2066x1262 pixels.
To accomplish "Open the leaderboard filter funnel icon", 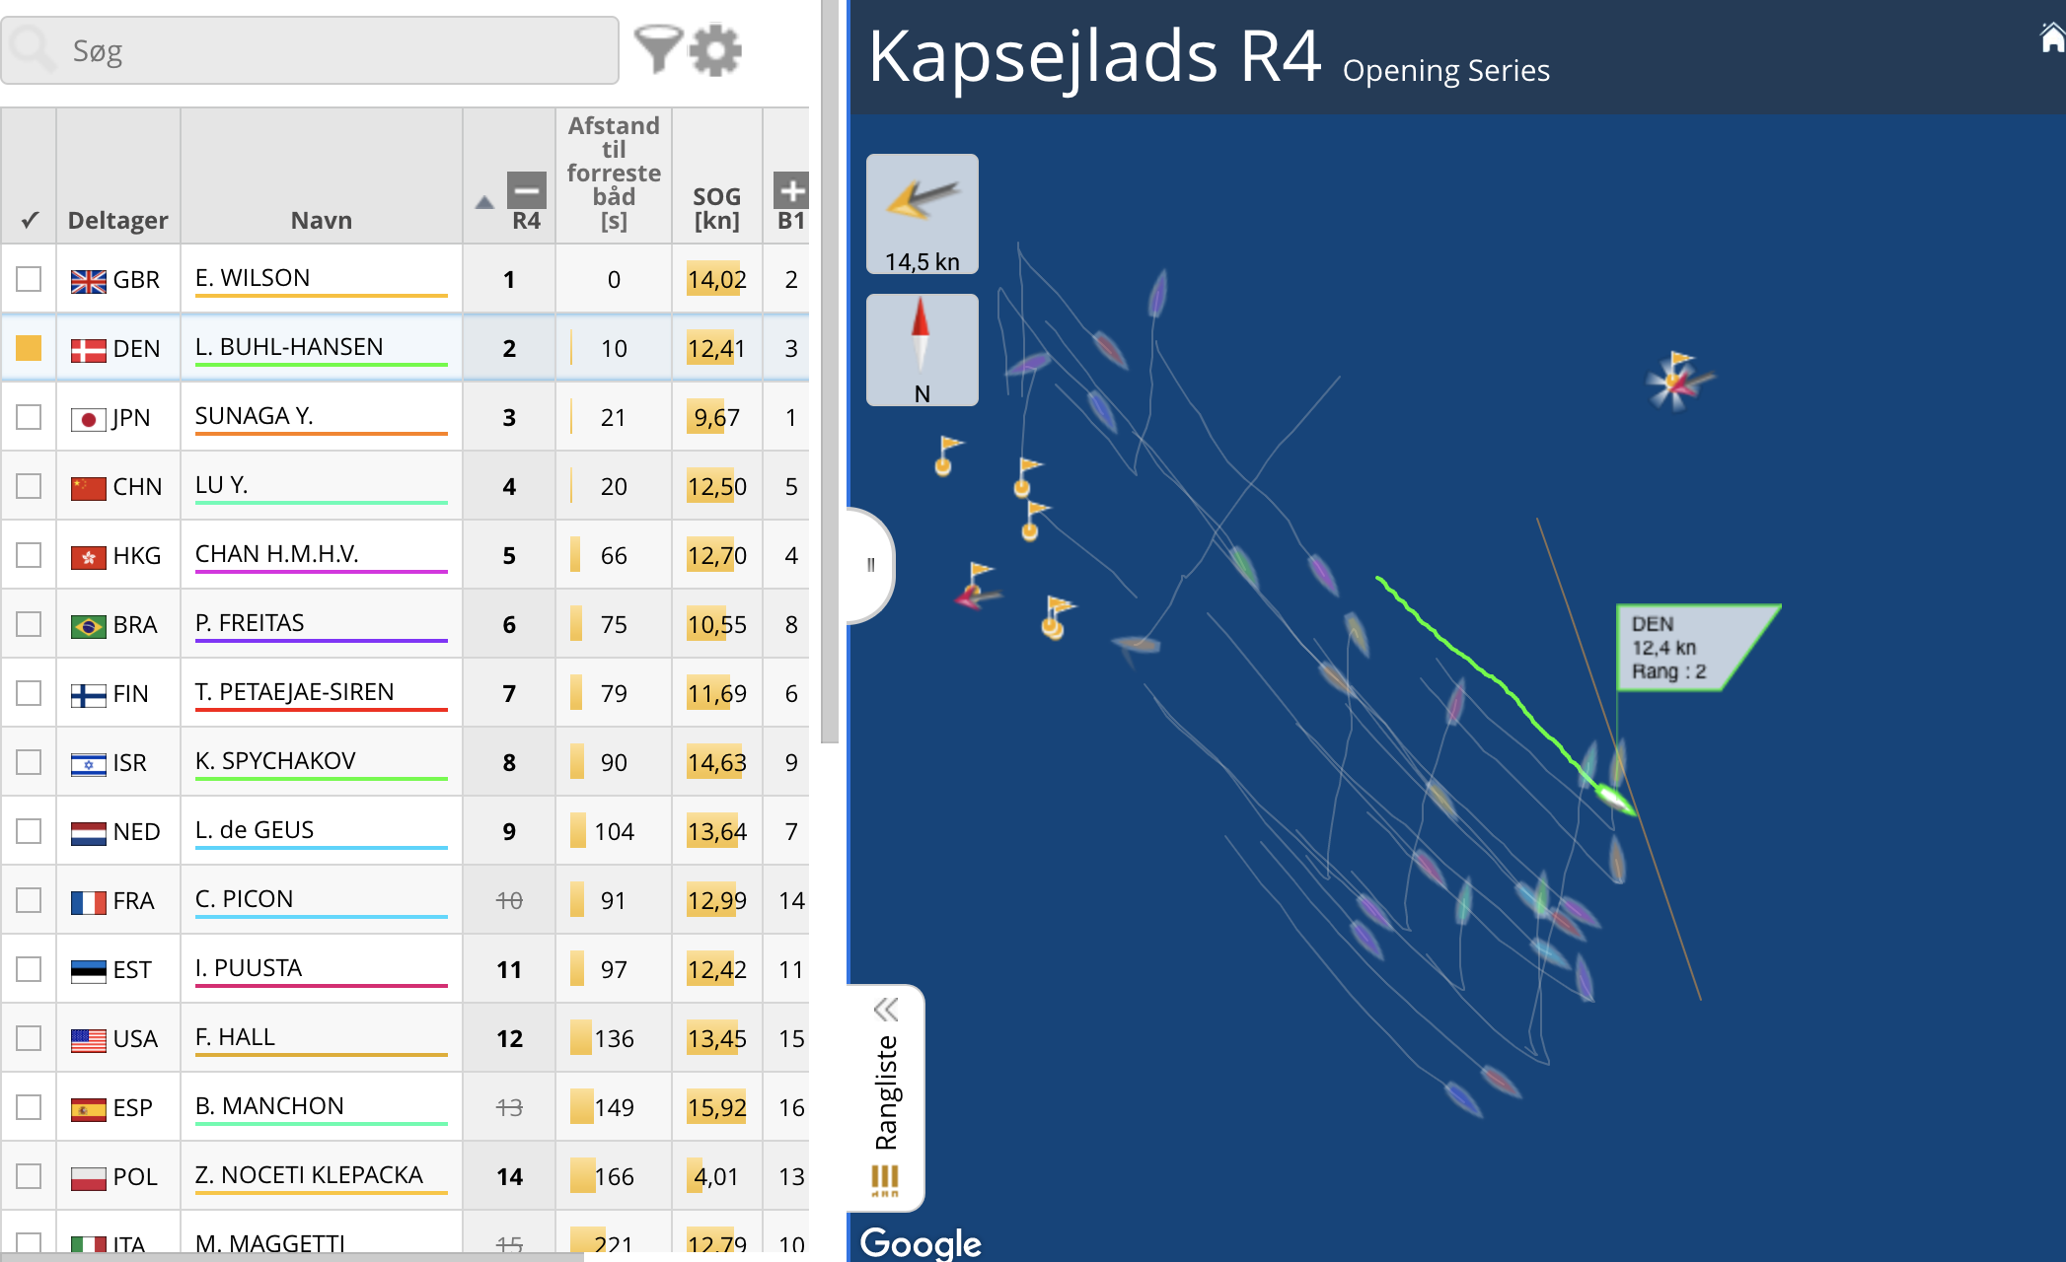I will (656, 49).
